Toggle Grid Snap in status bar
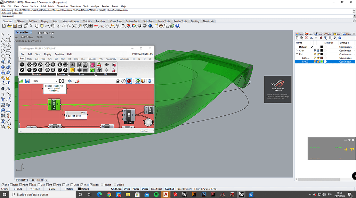The image size is (356, 198). coord(116,189)
